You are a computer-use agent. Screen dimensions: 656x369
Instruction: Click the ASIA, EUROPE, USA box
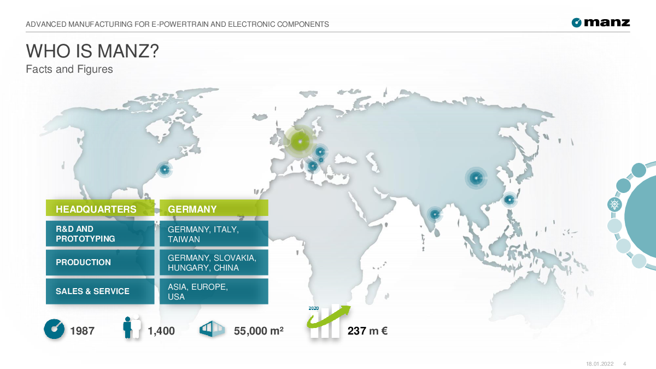[x=214, y=291]
